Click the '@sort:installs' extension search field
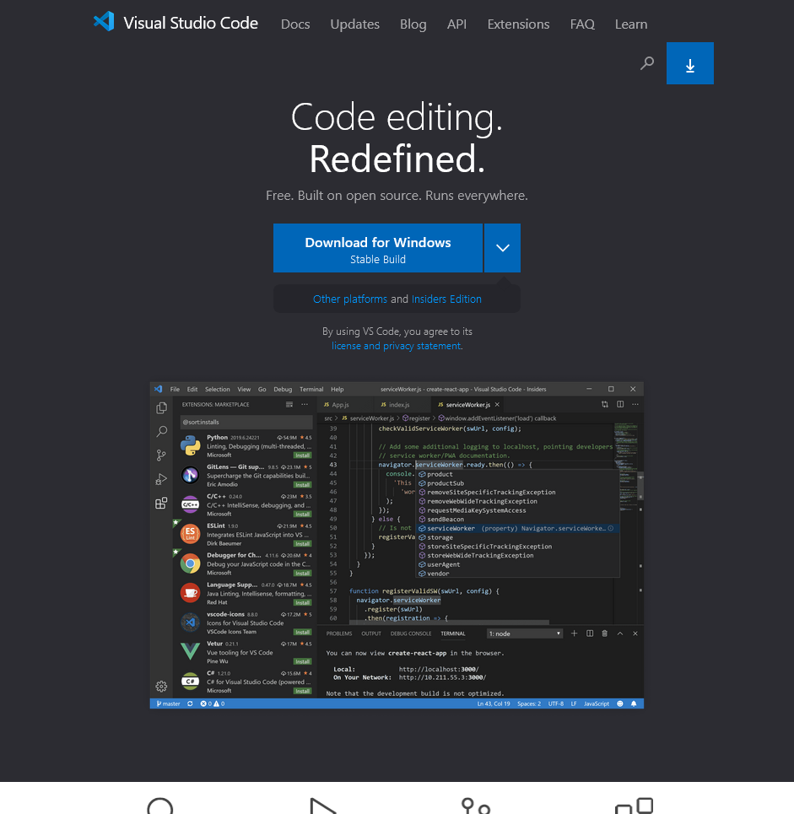Image resolution: width=794 pixels, height=814 pixels. click(246, 422)
